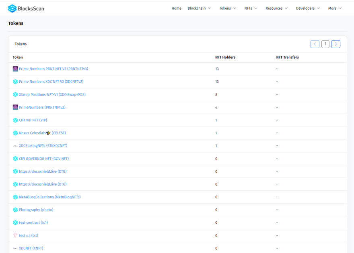Click the BlocksScan logo icon
Viewport: 354px width, 253px height.
tap(12, 8)
